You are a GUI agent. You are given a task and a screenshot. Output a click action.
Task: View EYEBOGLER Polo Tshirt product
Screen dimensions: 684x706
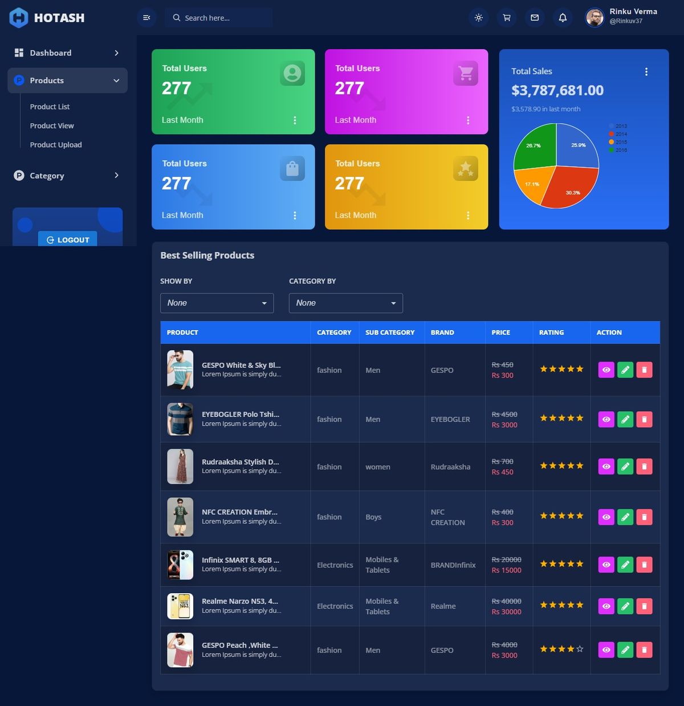(606, 419)
